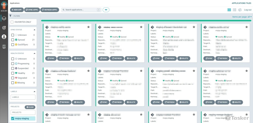Click the Log out link

point(248,10)
